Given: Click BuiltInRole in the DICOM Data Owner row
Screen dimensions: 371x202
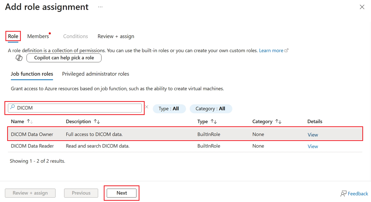Looking at the screenshot, I should pos(209,134).
